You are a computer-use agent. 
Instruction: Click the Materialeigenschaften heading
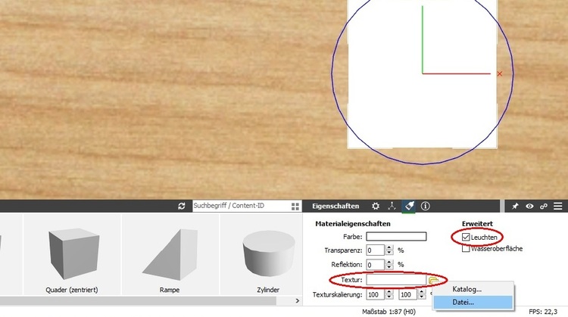[353, 224]
